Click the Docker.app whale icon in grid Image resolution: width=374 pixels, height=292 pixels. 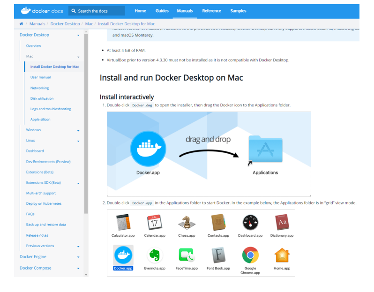click(x=123, y=255)
